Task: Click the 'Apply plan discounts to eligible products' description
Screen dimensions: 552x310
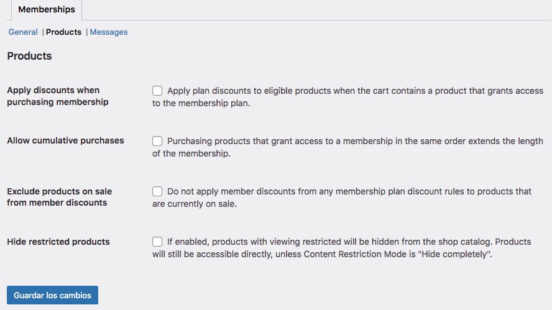Action: pyautogui.click(x=348, y=97)
